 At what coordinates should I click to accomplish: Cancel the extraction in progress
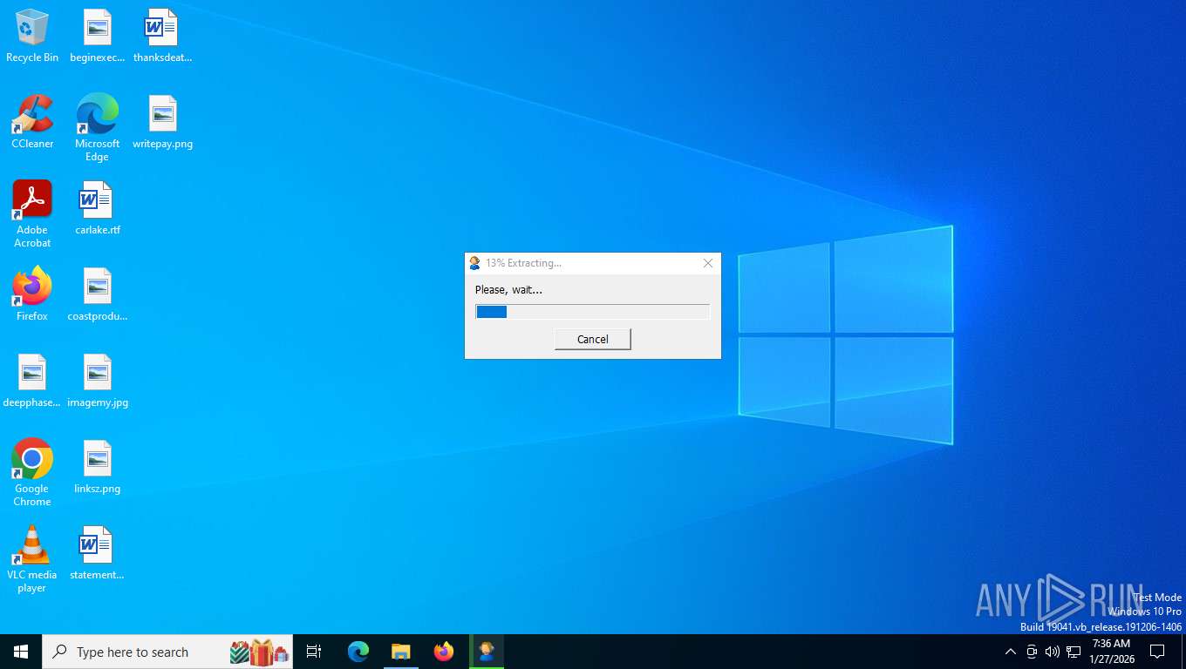(x=593, y=339)
